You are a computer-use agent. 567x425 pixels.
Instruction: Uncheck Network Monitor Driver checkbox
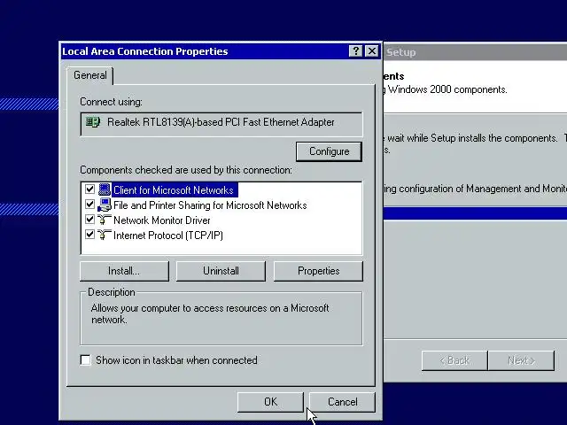pyautogui.click(x=89, y=220)
